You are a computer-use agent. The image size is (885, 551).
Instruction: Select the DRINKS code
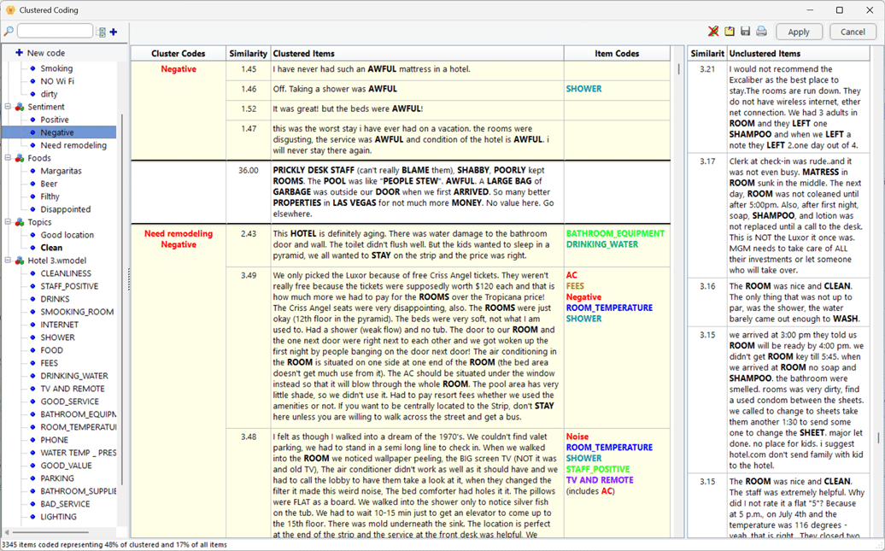pyautogui.click(x=55, y=299)
